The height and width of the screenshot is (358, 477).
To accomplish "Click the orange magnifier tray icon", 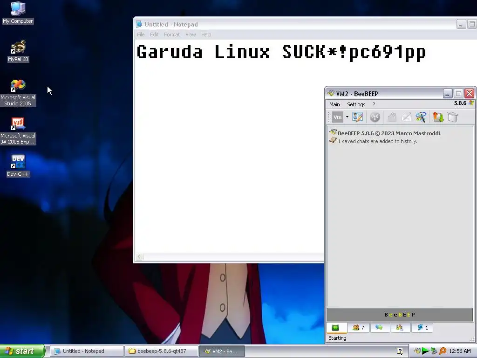I will [443, 351].
